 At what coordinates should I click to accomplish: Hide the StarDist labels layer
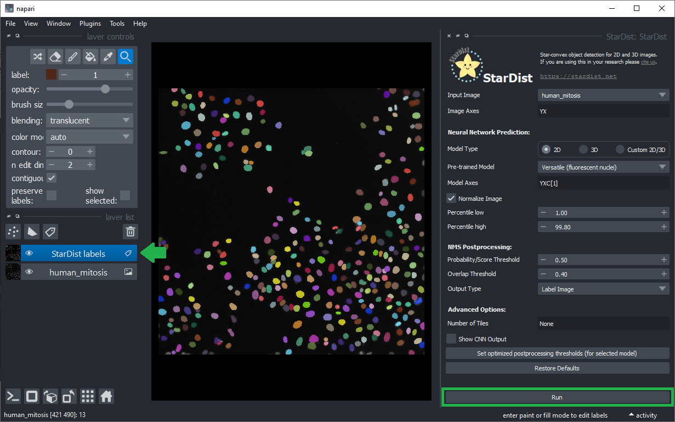(x=30, y=254)
